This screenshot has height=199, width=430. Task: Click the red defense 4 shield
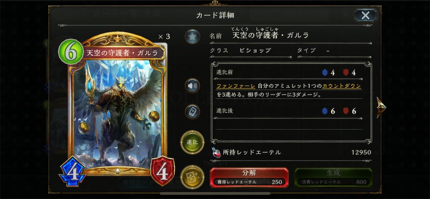163,171
